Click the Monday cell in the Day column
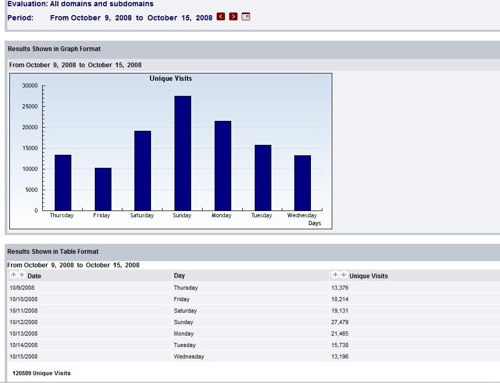Viewport: 500px width, 383px height. 184,333
